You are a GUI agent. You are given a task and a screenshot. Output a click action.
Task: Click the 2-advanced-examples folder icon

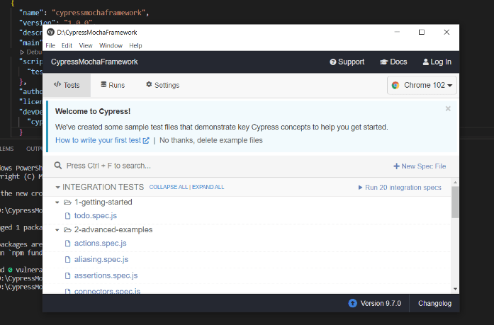67,230
